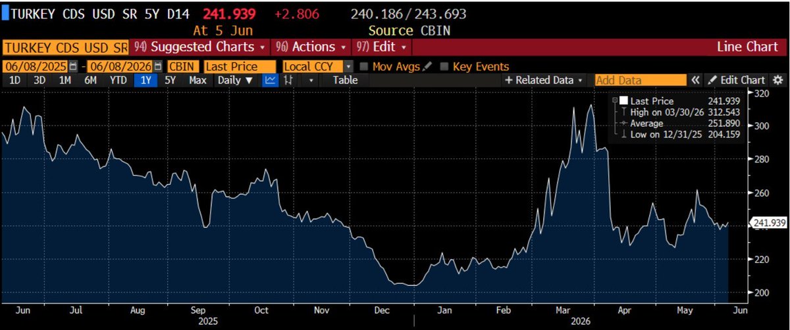The height and width of the screenshot is (330, 790).
Task: Open the start date calendar picker icon
Action: click(x=73, y=66)
